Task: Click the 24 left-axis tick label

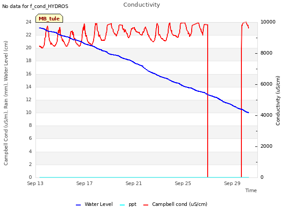Action: click(28, 22)
